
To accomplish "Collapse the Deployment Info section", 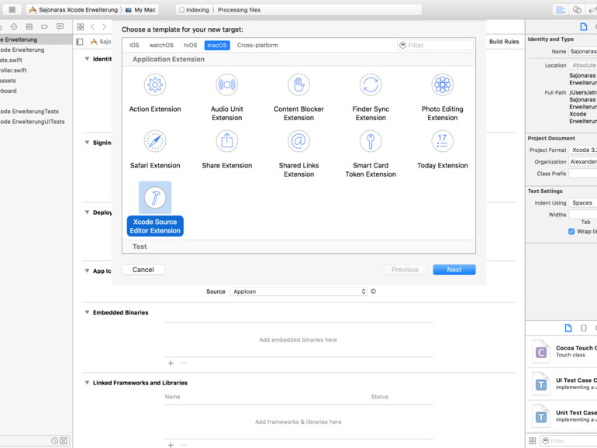I will coord(87,212).
